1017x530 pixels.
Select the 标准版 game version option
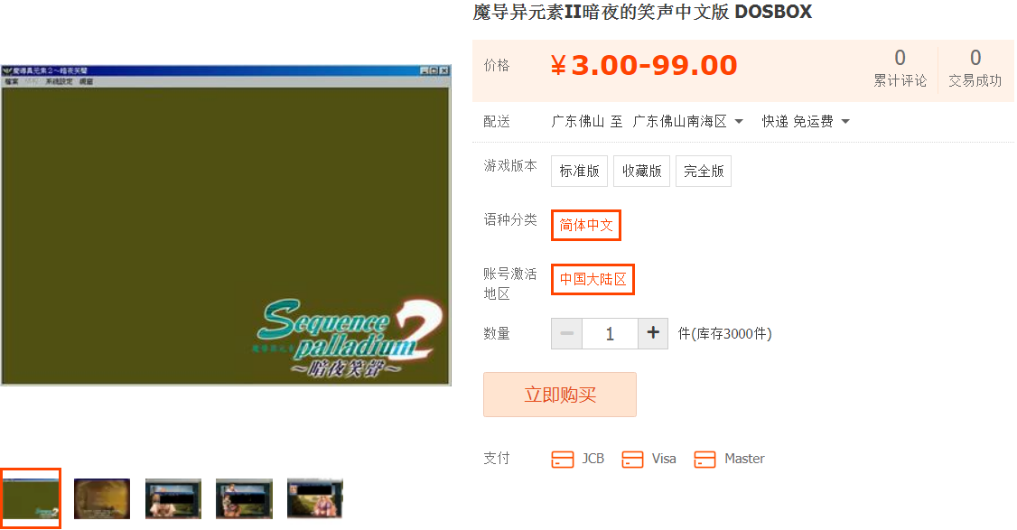[579, 172]
